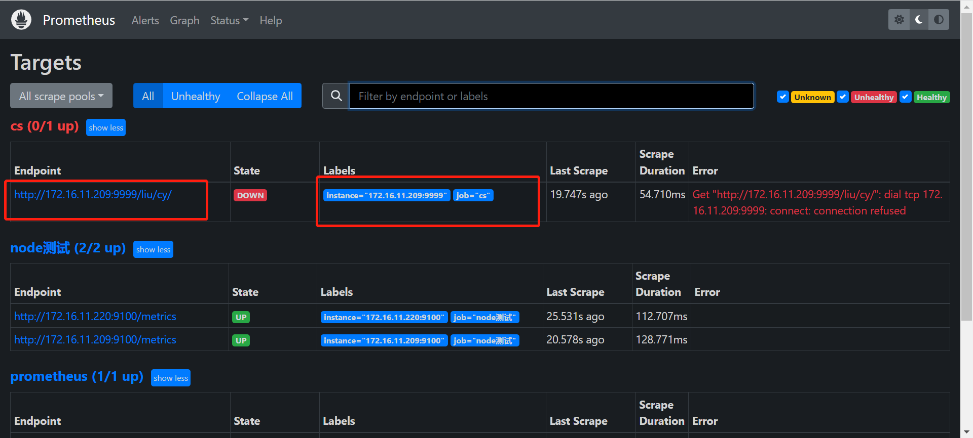Collapse the node测试 pool with show less

pyautogui.click(x=153, y=249)
